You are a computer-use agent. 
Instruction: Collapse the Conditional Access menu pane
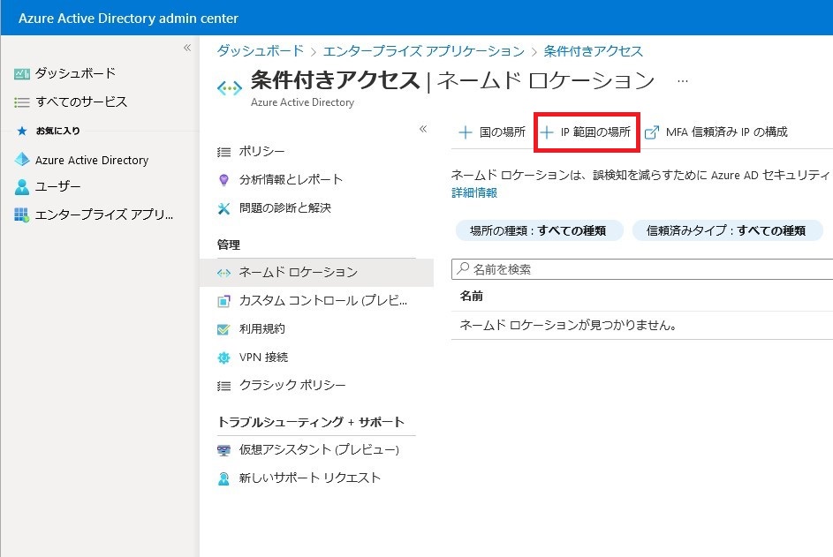[423, 129]
